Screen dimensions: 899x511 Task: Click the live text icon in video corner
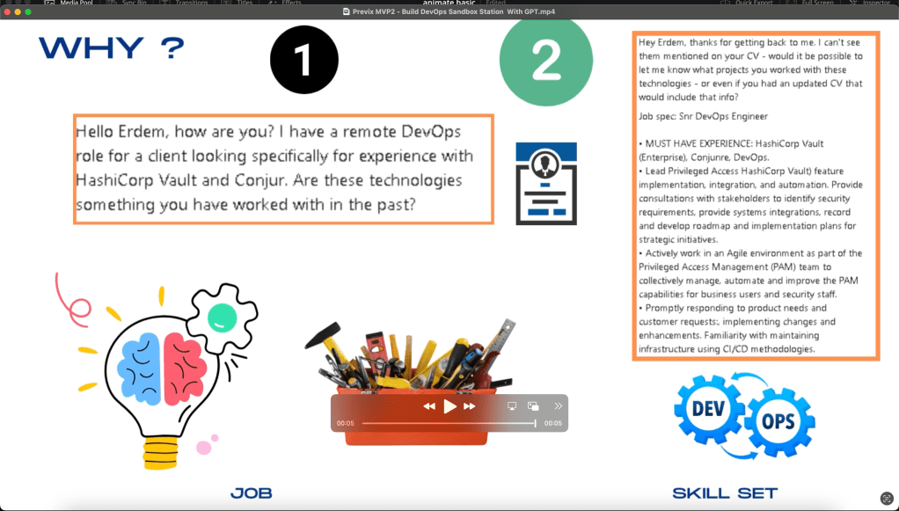[x=887, y=499]
